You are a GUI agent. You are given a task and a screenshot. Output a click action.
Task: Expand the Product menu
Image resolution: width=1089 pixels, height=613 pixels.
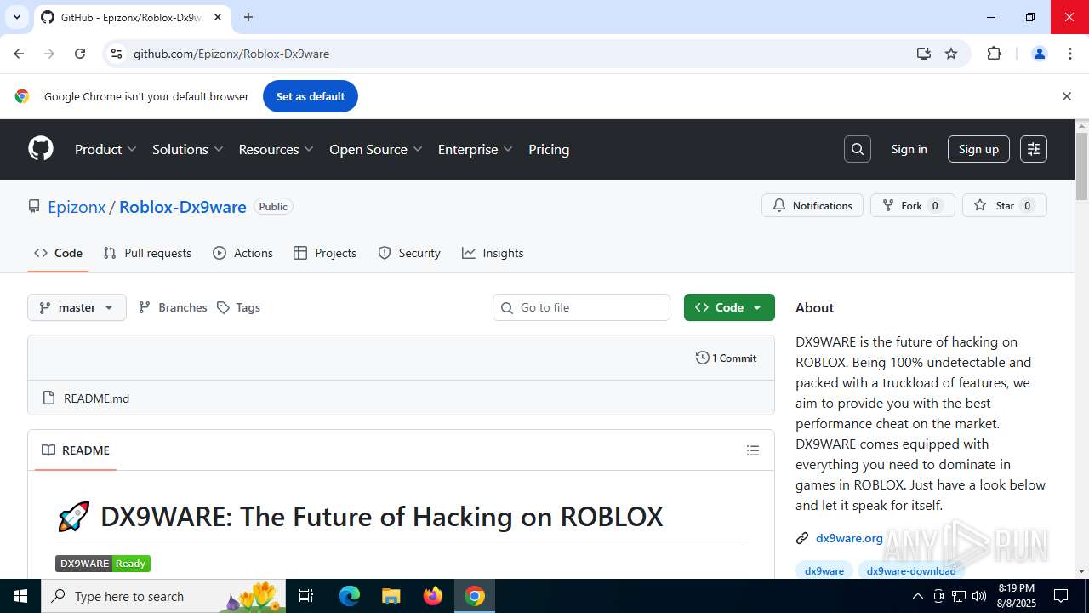[x=105, y=149]
